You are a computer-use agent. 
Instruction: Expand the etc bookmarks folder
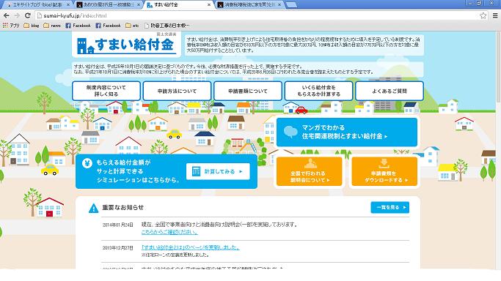click(x=132, y=26)
